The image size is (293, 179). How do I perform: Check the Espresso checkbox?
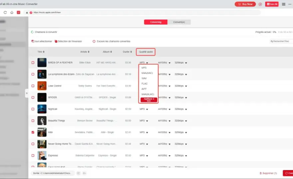pyautogui.click(x=33, y=155)
